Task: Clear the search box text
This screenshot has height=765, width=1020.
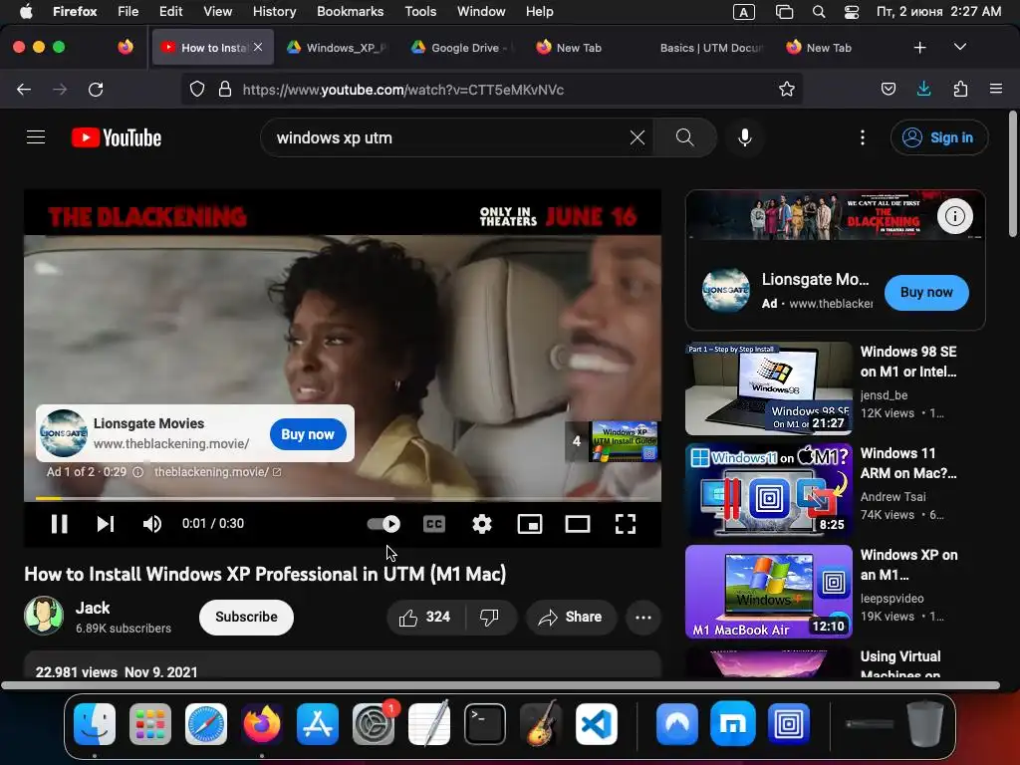Action: [x=637, y=137]
